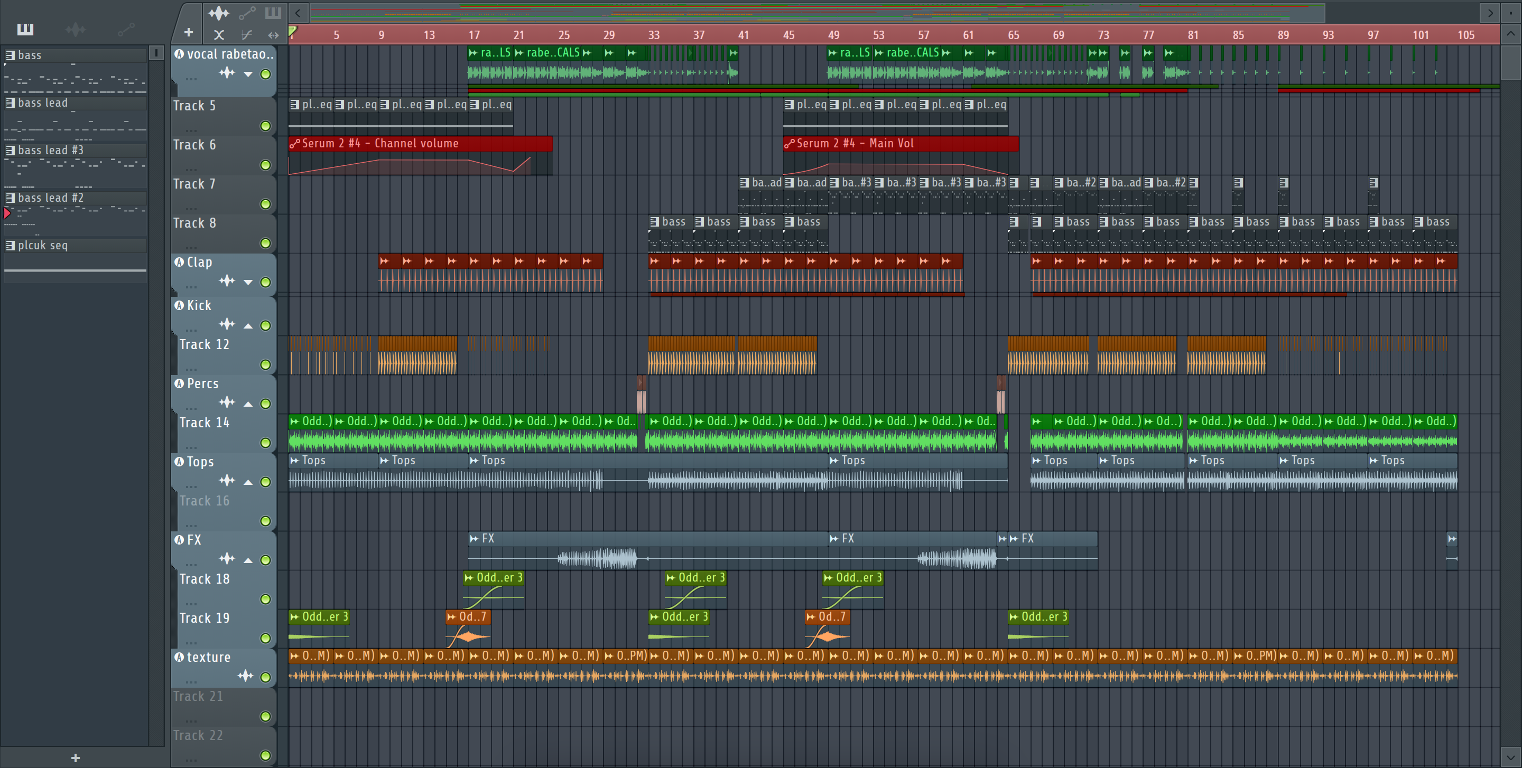Click bar 49 on the timeline ruler

click(x=834, y=35)
